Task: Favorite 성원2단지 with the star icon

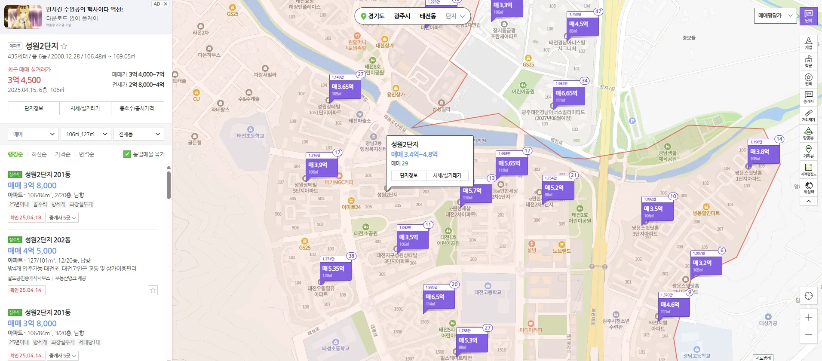Action: pos(64,46)
